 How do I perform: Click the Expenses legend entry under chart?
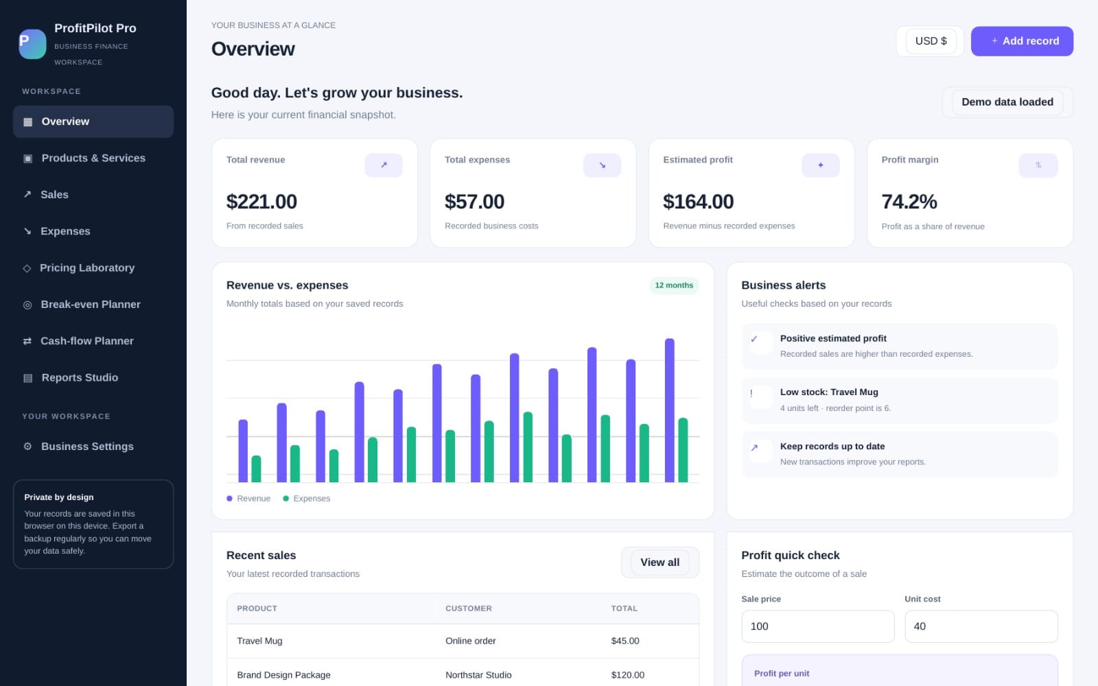307,499
